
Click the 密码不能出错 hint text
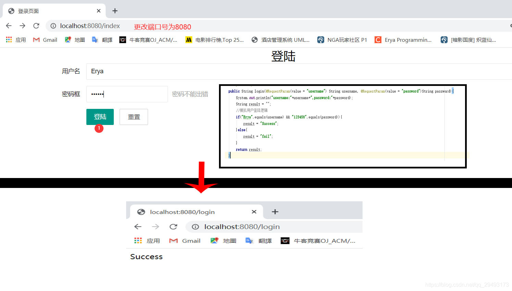click(x=190, y=94)
